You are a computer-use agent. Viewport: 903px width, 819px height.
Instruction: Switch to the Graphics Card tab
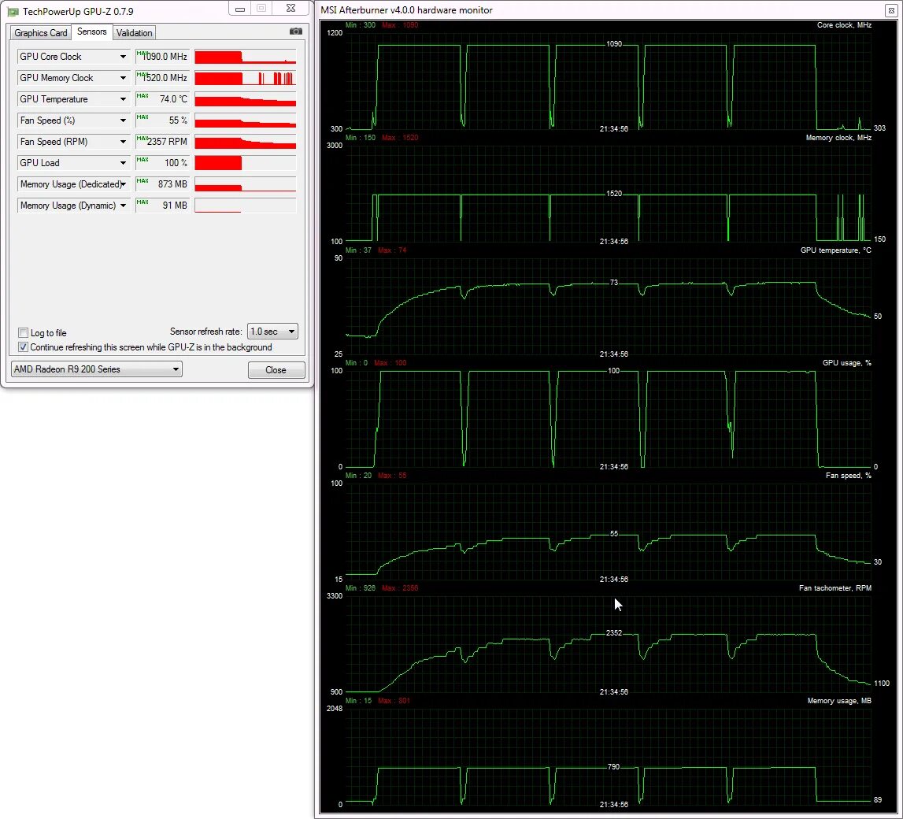pos(41,33)
